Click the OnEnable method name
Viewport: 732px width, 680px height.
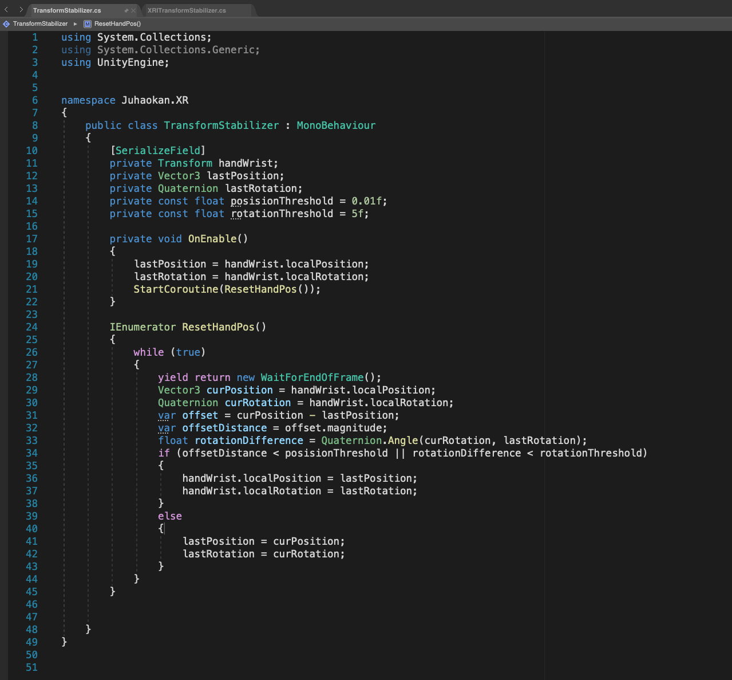tap(212, 239)
